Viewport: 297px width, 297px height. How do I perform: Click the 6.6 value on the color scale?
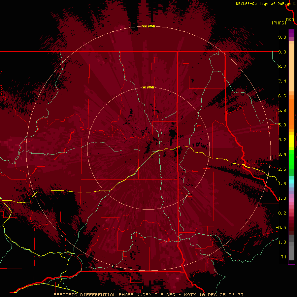[x=282, y=96]
